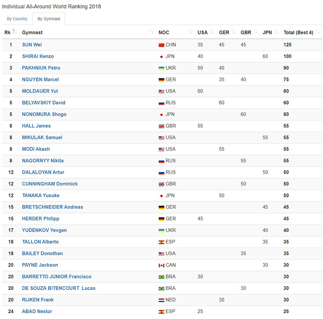
Task: Click sort arrows in Gymnast column
Action: (x=152, y=32)
